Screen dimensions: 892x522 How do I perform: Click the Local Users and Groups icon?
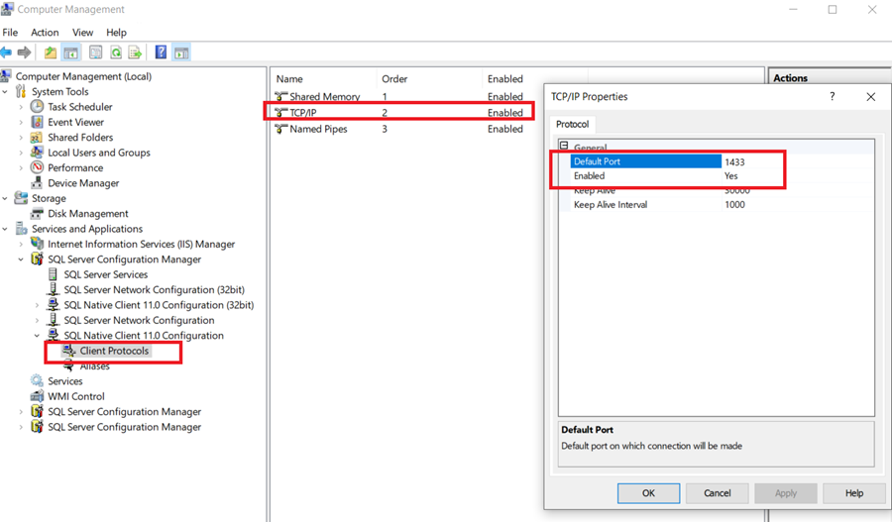(37, 153)
